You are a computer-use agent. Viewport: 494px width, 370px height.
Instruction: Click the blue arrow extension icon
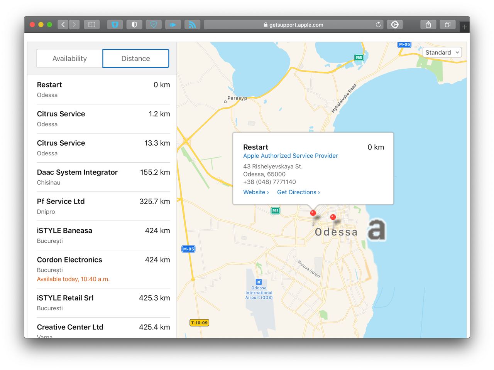coord(173,25)
